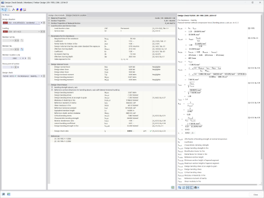264x198 pixels.
Task: Switch to Design Check Details tab
Action: [x=56, y=15]
